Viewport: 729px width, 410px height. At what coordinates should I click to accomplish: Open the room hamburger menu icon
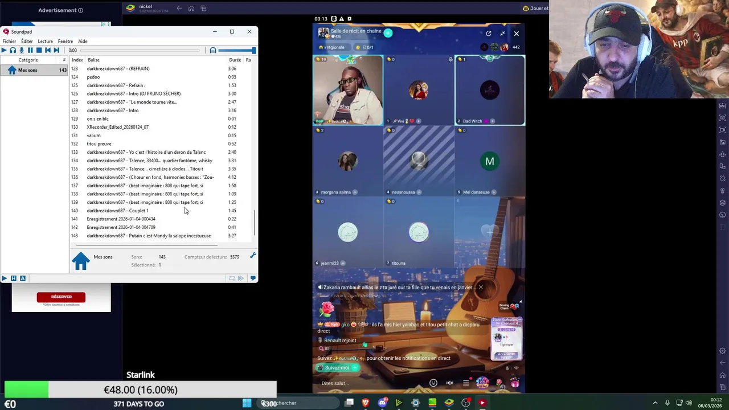tap(466, 383)
